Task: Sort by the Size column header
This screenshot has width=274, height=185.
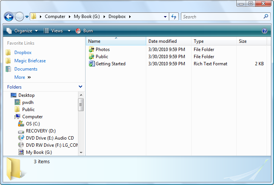Action: [x=252, y=41]
